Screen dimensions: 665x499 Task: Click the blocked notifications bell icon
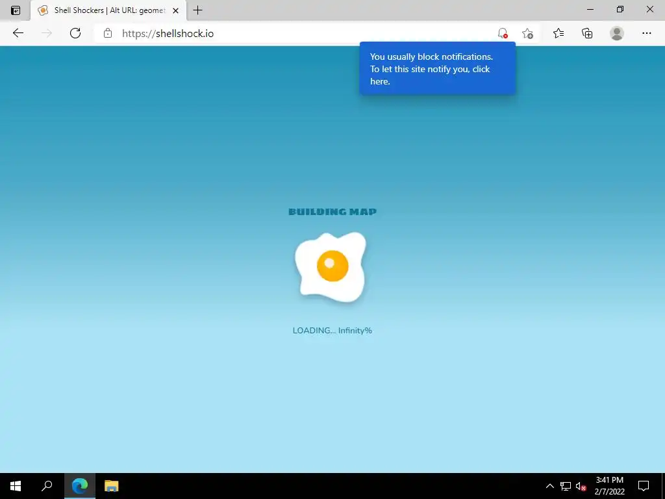pyautogui.click(x=503, y=33)
